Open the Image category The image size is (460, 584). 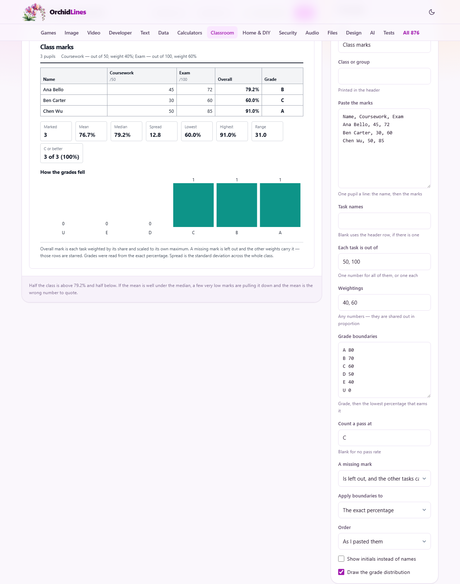point(72,33)
